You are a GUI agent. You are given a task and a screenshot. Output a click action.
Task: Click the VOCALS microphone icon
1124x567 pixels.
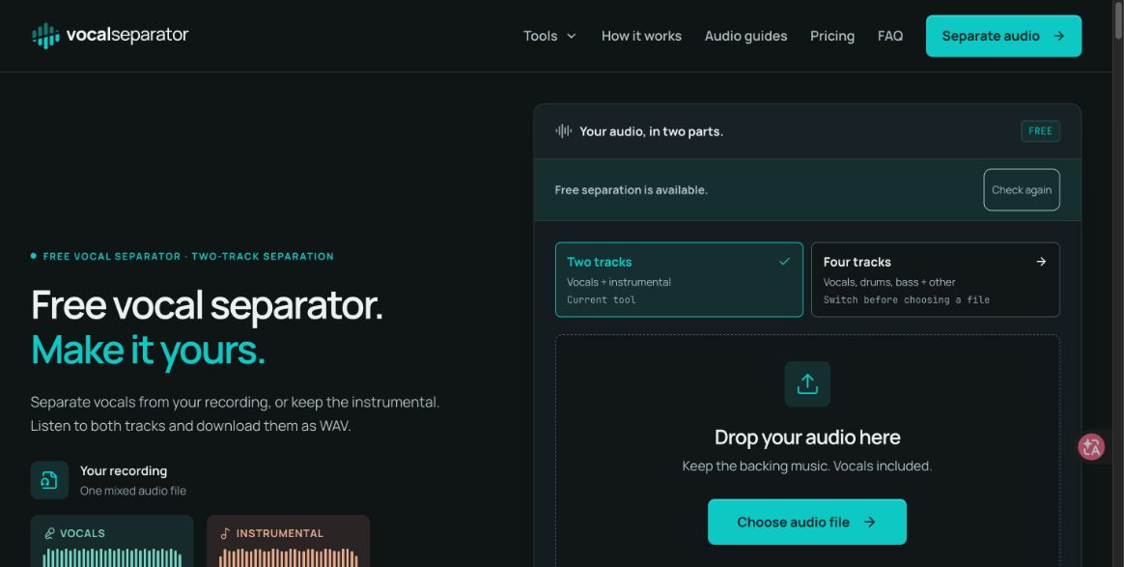pyautogui.click(x=49, y=533)
